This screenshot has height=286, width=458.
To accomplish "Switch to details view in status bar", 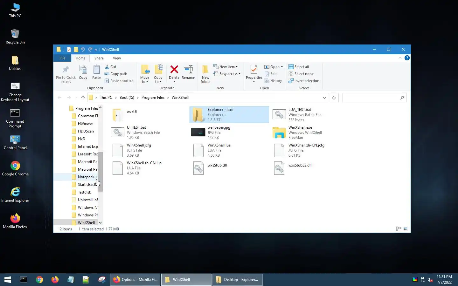I will (x=399, y=229).
